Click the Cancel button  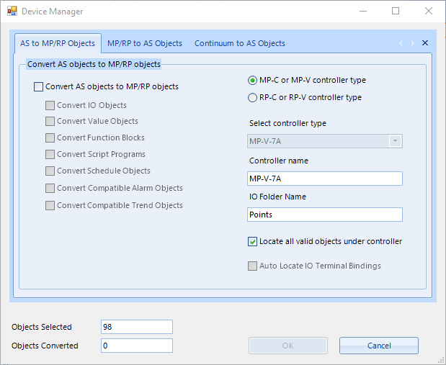click(x=379, y=346)
